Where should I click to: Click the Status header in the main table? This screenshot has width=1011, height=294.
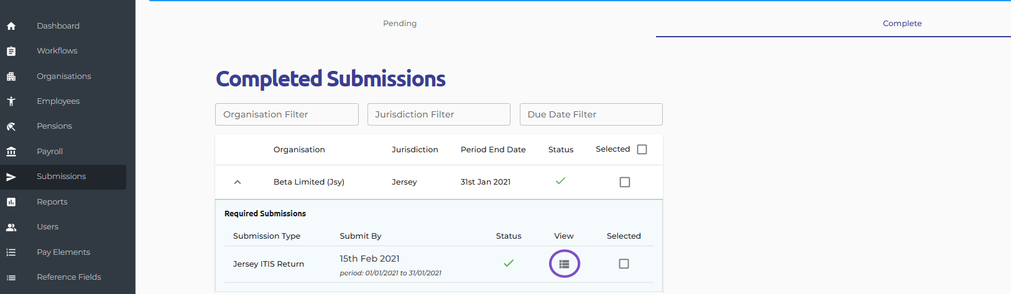[561, 150]
